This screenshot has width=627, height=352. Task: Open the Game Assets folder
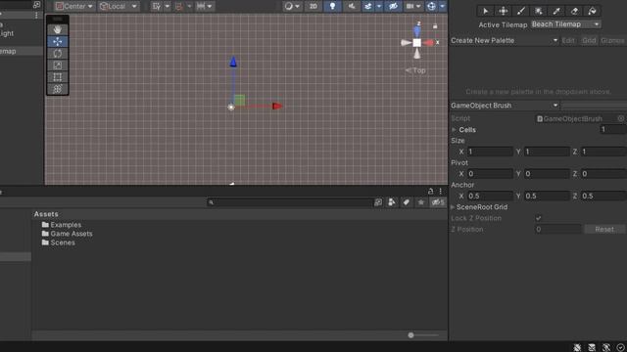pos(68,234)
